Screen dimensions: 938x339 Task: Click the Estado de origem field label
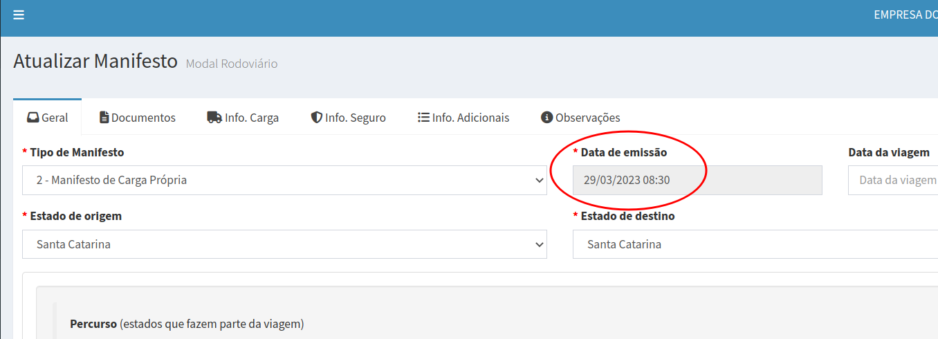pyautogui.click(x=75, y=216)
